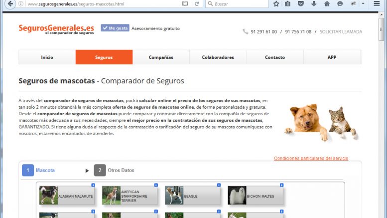Show bookmarks list icon
Image resolution: width=387 pixels, height=218 pixels.
pos(287,3)
